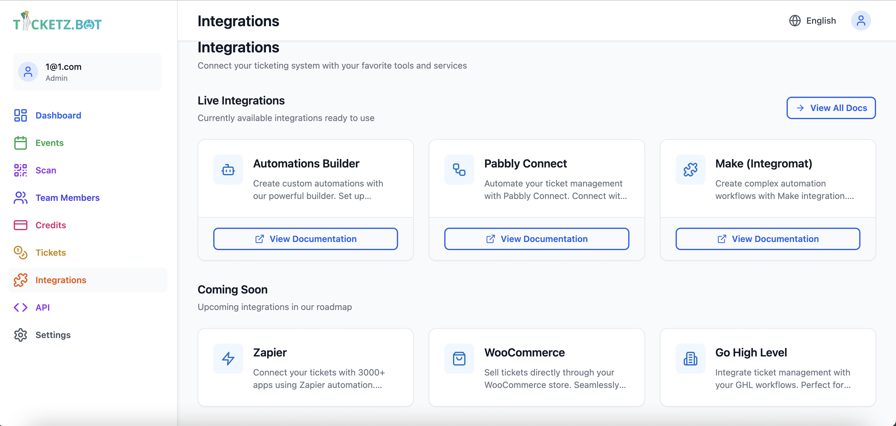
Task: Click the globe language icon
Action: pyautogui.click(x=795, y=21)
